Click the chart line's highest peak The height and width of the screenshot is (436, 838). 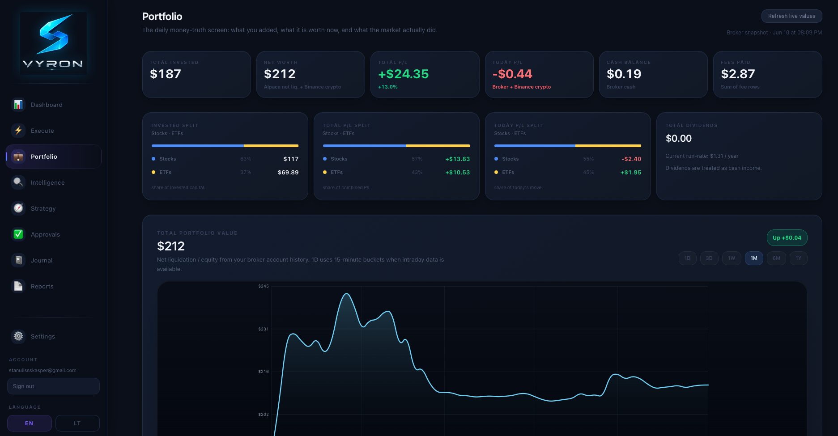(x=347, y=294)
